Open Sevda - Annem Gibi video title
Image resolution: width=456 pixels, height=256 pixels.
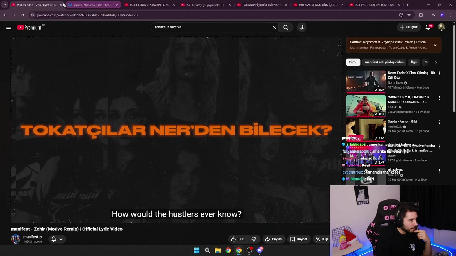point(402,121)
